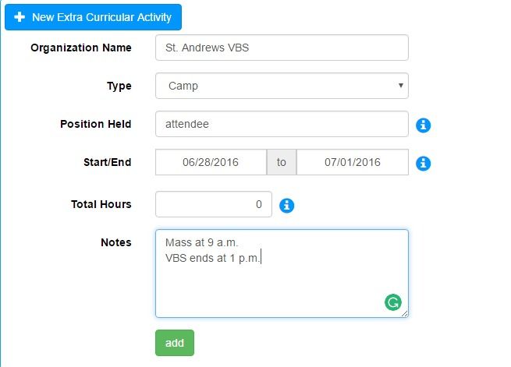Click the Organization Name field with St. Andrews VBS
The height and width of the screenshot is (367, 511).
point(282,48)
